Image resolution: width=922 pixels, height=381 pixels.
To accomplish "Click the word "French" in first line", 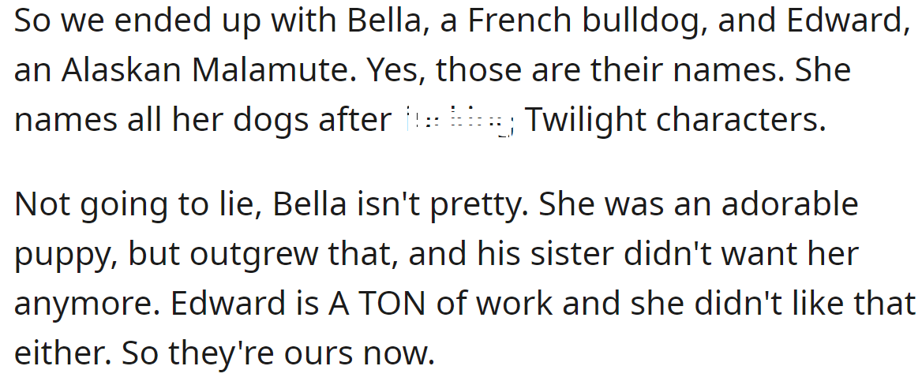I will 521,21.
